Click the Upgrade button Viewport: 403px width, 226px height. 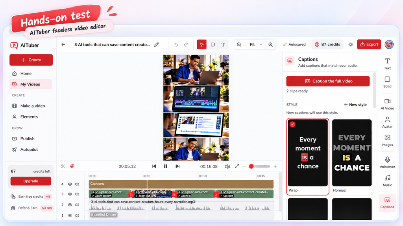(x=31, y=181)
